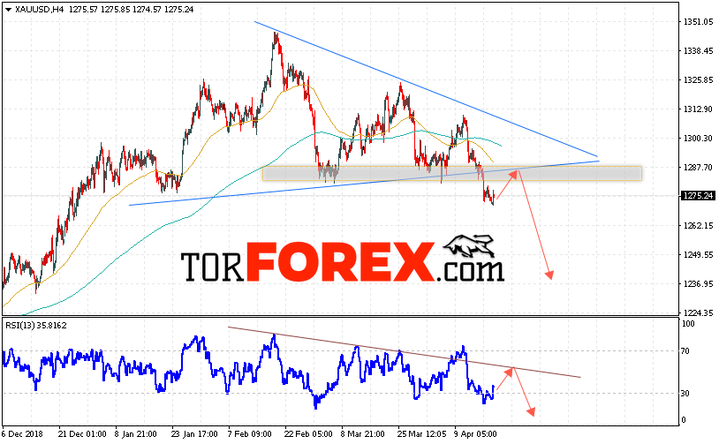Image resolution: width=719 pixels, height=444 pixels.
Task: Select the 23 Jan 17:00 time label
Action: 194,434
